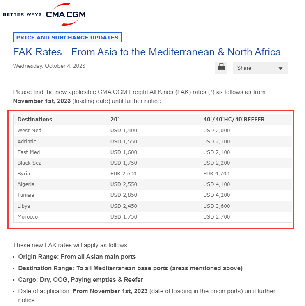Expand the Share dropdown arrow
Screen dimensions: 305x306
280,69
